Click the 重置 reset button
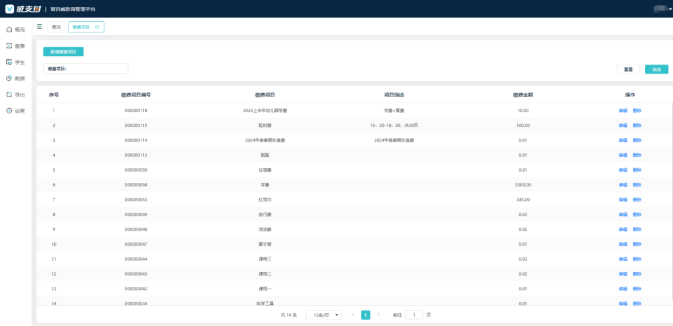Image resolution: width=673 pixels, height=326 pixels. (628, 69)
